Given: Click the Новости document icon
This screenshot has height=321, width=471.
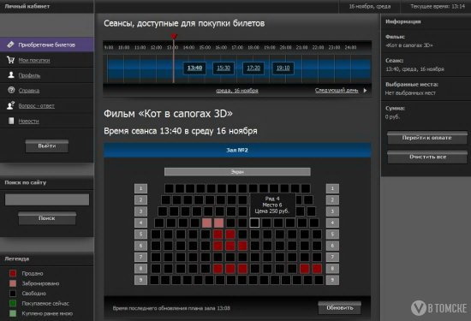Looking at the screenshot, I should point(11,121).
